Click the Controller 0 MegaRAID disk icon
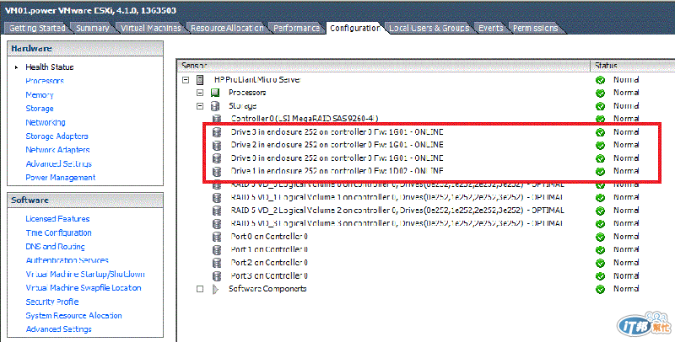 [217, 119]
